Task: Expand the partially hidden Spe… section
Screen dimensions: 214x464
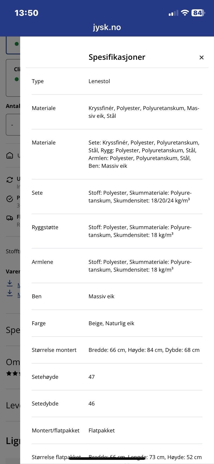Action: (13, 330)
